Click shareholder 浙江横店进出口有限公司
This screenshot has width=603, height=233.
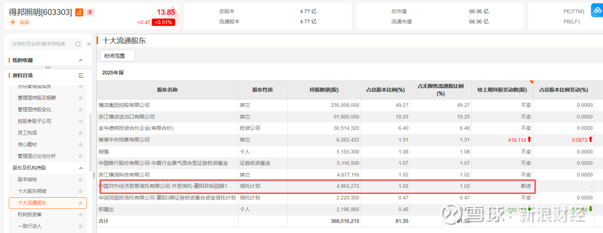pyautogui.click(x=127, y=116)
